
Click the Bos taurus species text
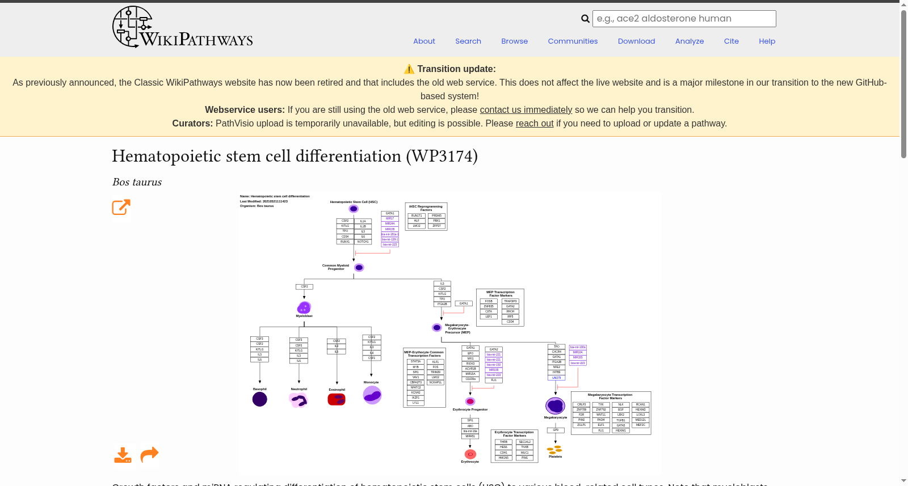[x=137, y=182]
